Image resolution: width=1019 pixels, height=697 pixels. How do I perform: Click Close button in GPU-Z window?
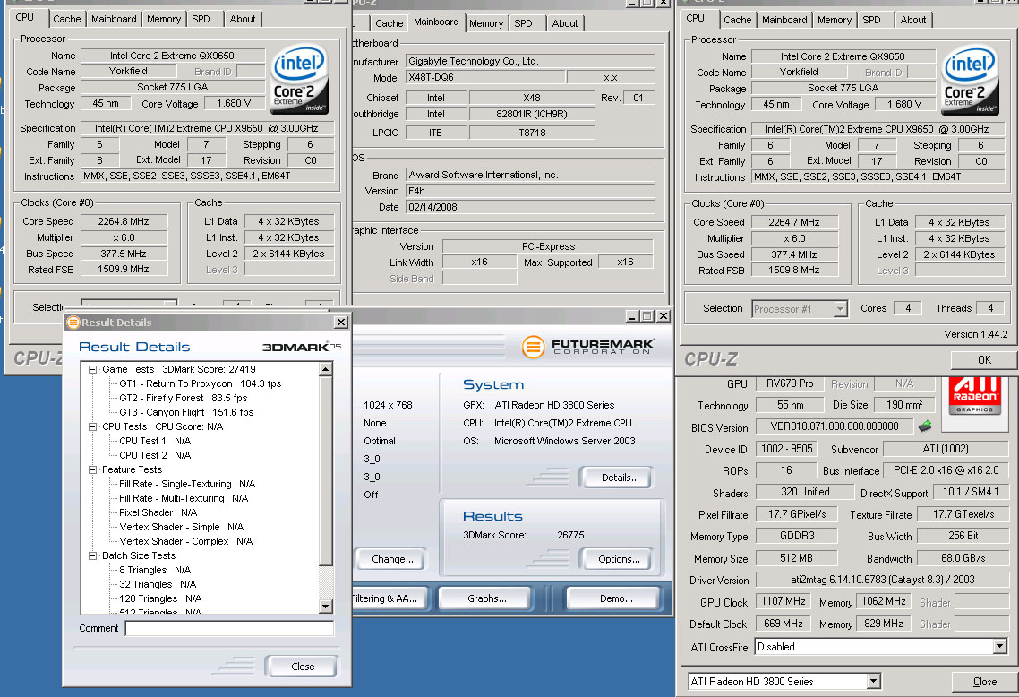(984, 682)
